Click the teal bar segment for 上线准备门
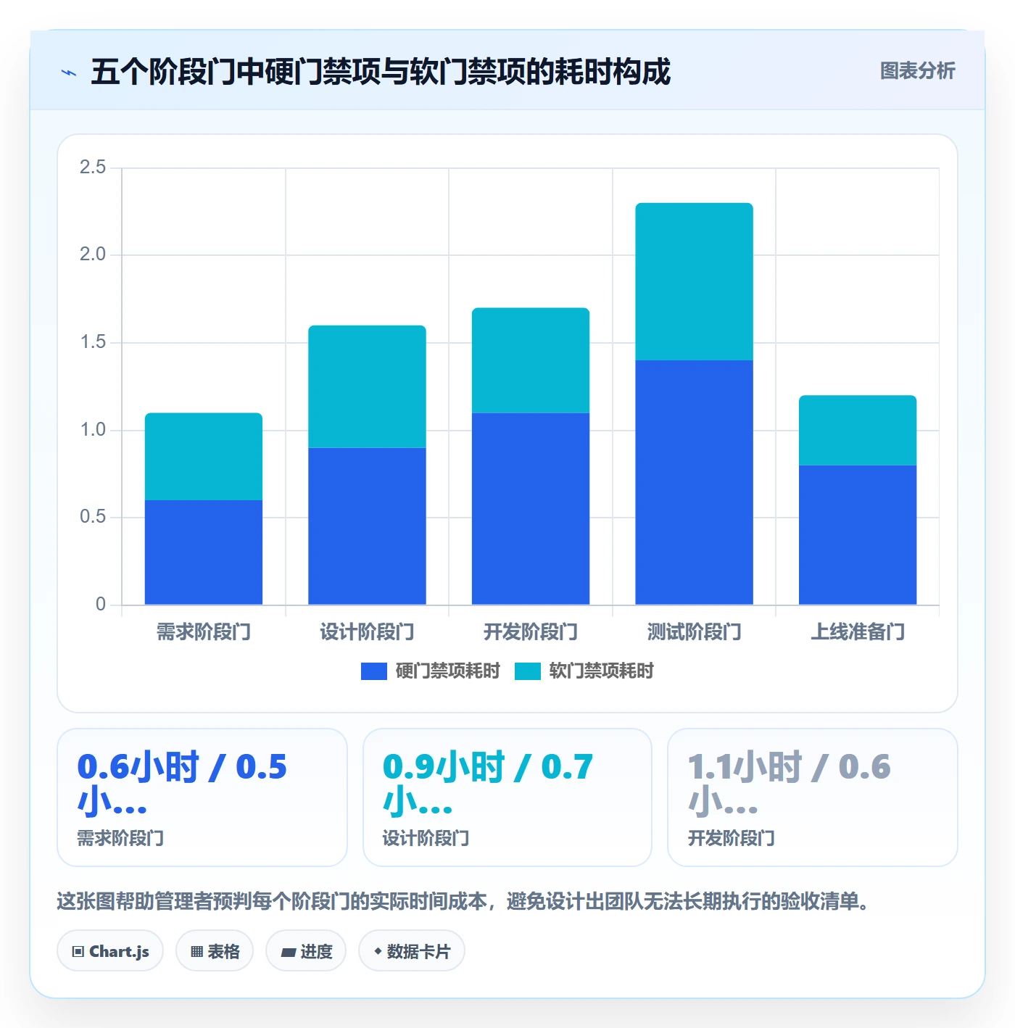Image resolution: width=1015 pixels, height=1028 pixels. pyautogui.click(x=858, y=430)
